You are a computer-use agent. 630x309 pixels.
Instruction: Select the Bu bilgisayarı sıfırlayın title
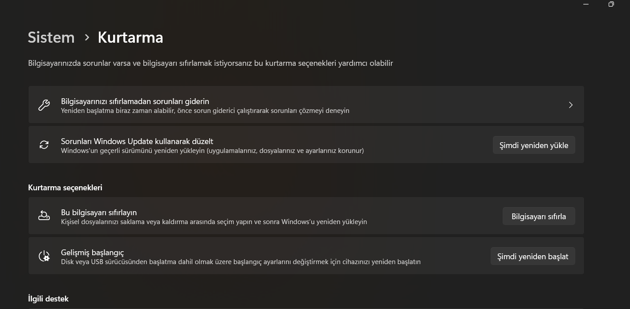click(99, 213)
